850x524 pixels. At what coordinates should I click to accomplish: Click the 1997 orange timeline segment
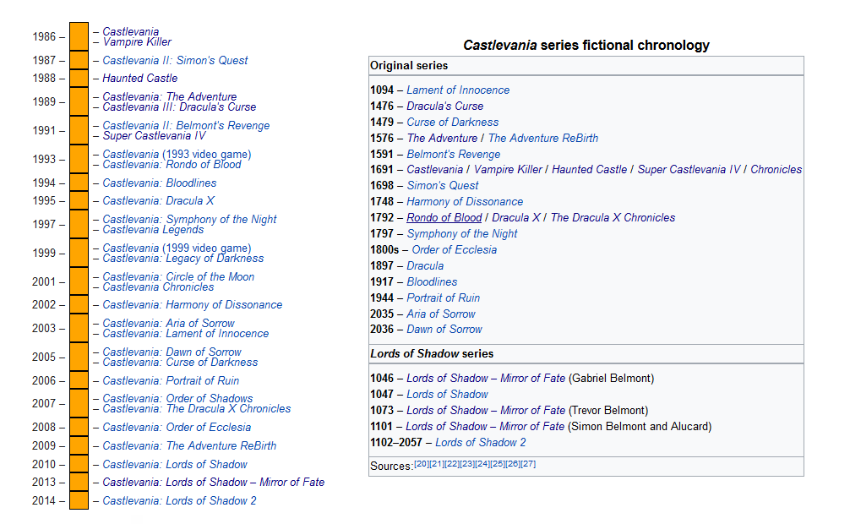pos(79,224)
